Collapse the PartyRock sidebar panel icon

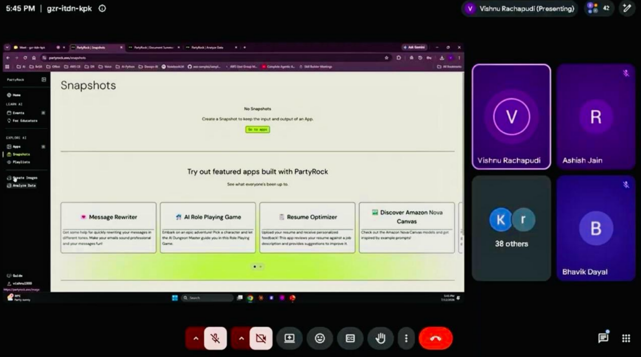click(44, 80)
